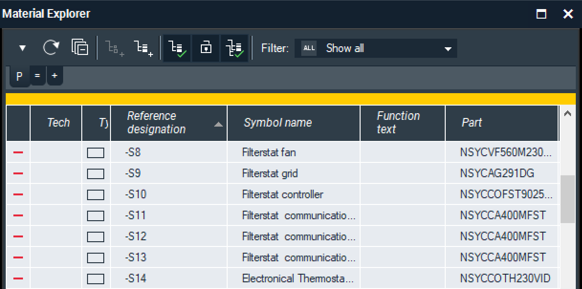The height and width of the screenshot is (289, 582).
Task: Toggle the tree check filter icon
Action: coord(177,48)
